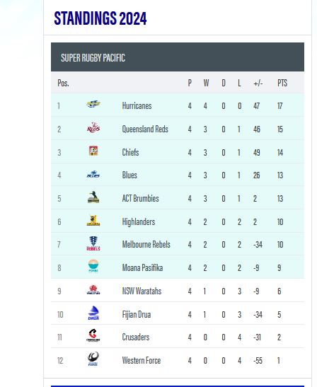Select the Fijian Drua sail logo
This screenshot has width=317, height=387.
93,313
